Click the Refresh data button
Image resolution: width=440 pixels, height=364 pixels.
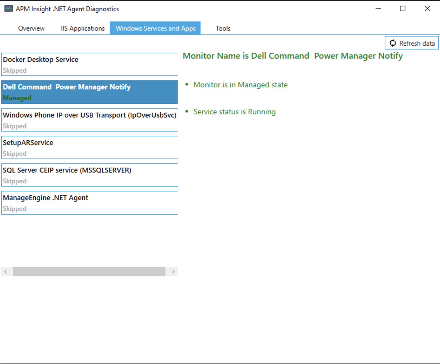coord(412,43)
